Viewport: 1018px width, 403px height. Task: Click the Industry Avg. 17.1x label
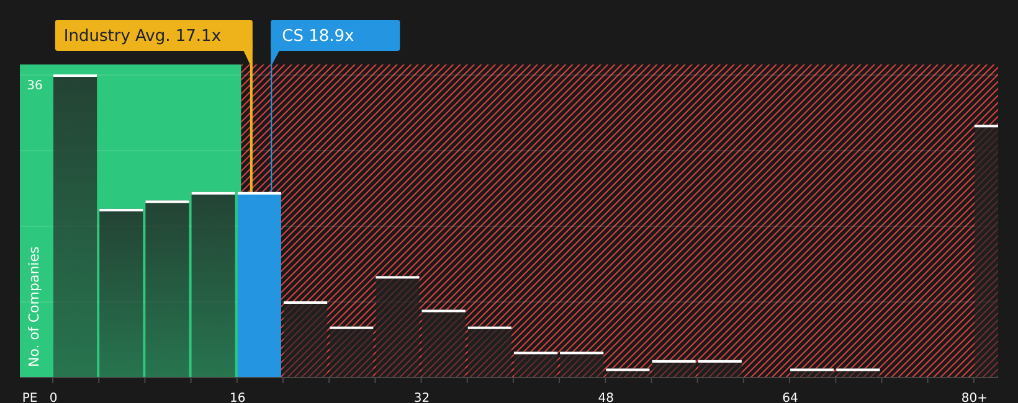153,35
